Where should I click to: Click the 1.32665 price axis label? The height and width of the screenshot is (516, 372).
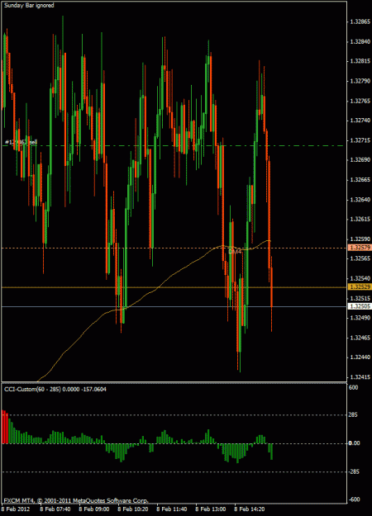point(360,180)
